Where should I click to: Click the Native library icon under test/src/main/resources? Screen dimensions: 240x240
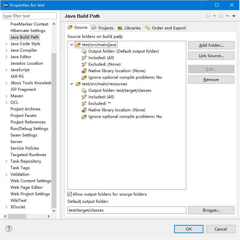tap(84, 110)
